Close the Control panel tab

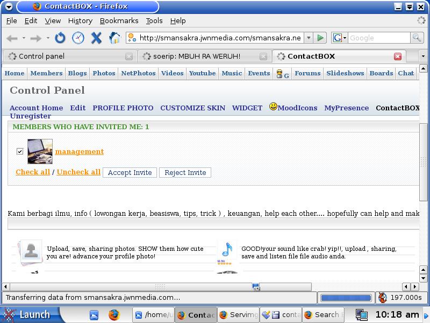pyautogui.click(x=128, y=57)
